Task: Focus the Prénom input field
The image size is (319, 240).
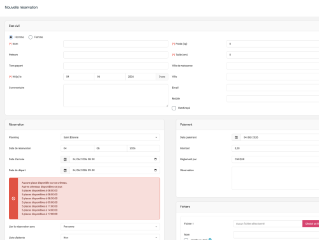Action: tap(115, 55)
